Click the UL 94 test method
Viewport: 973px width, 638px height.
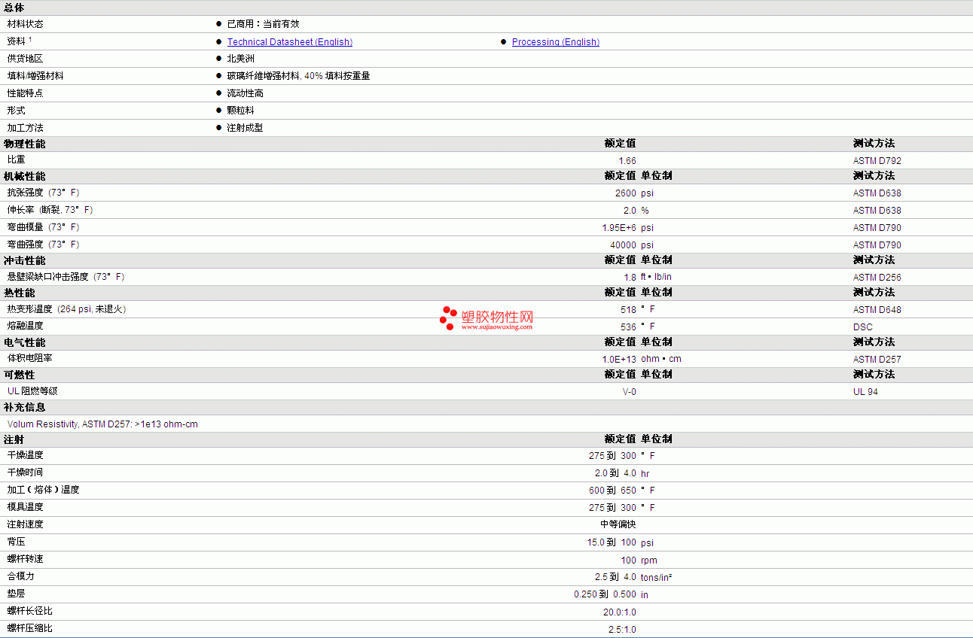pos(865,392)
